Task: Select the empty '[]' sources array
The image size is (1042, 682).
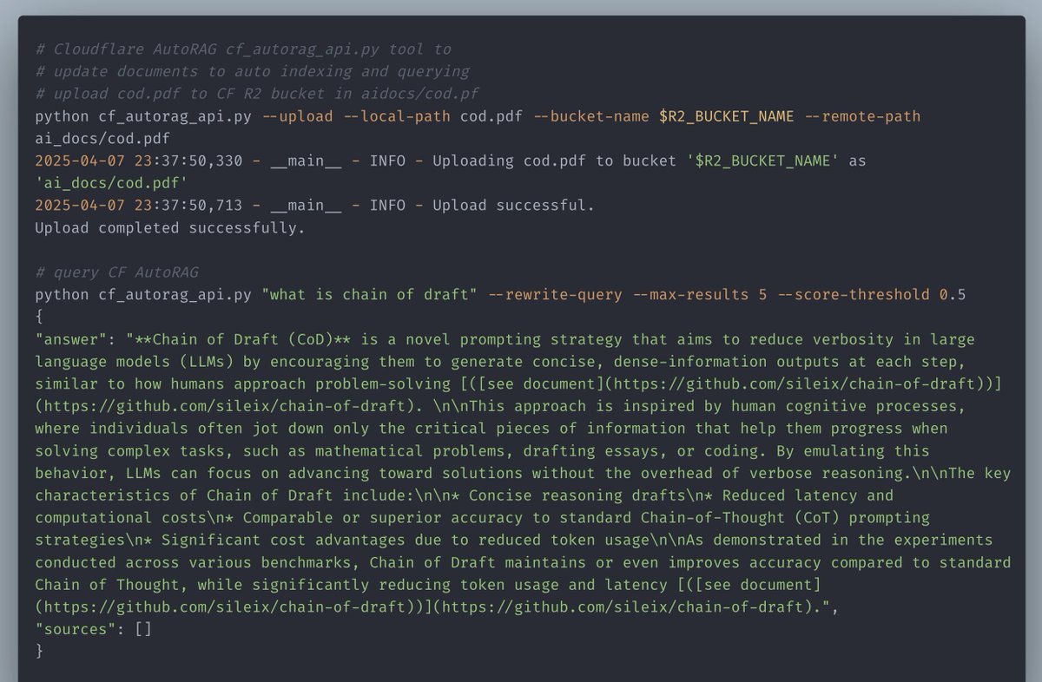Action: 143,629
